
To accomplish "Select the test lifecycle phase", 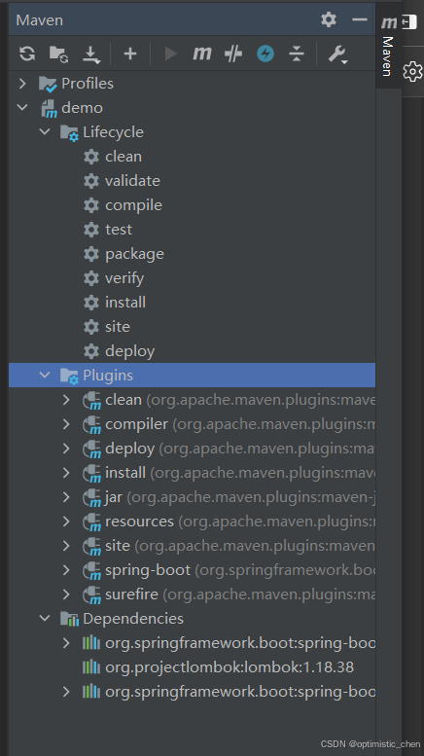I will [x=119, y=230].
